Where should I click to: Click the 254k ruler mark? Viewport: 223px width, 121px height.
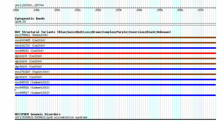(139, 10)
